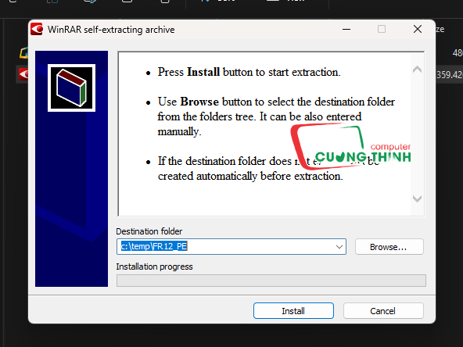Viewport: 463px width, 347px height.
Task: Click the instructions scroll down arrow
Action: [x=417, y=199]
